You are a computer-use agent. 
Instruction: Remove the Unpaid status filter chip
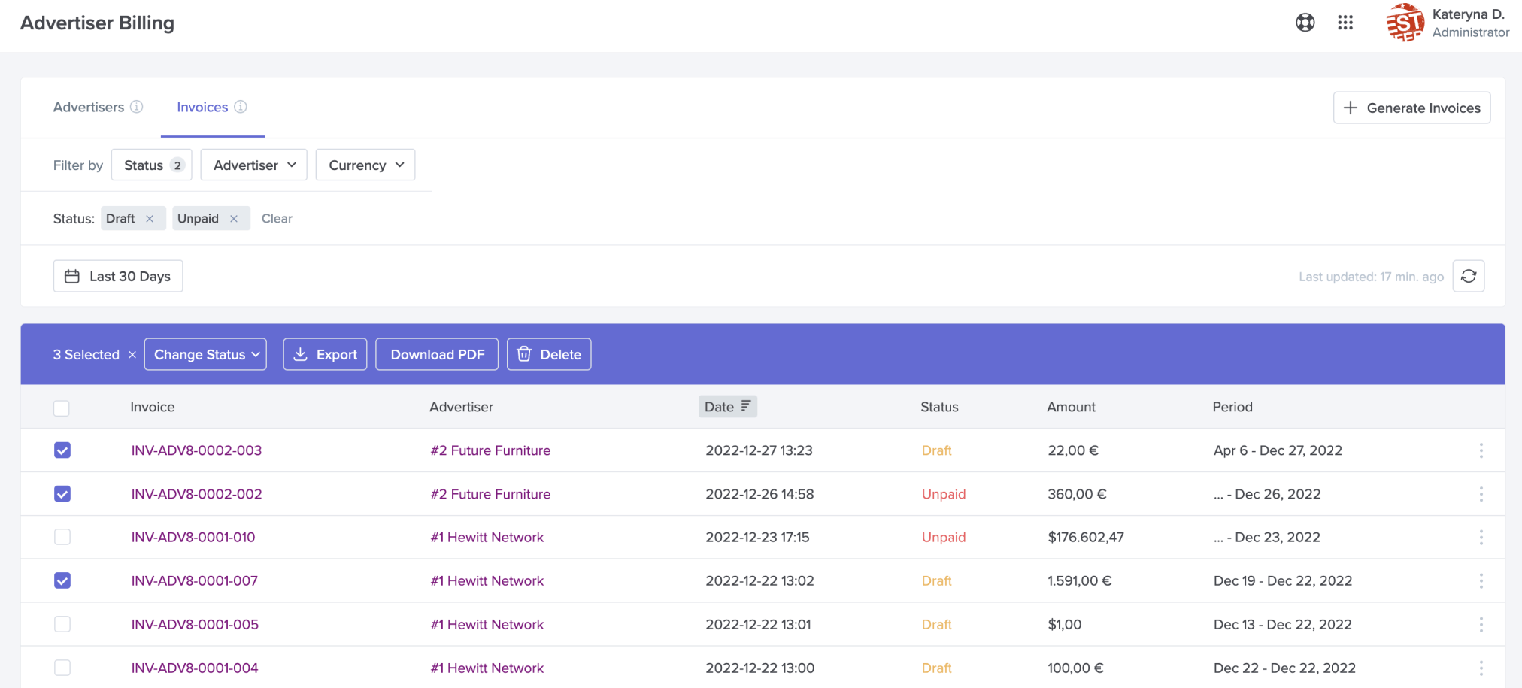[x=234, y=219]
